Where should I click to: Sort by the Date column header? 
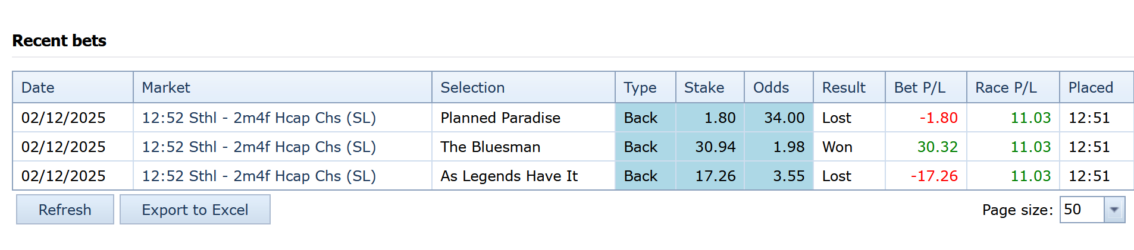pyautogui.click(x=38, y=87)
